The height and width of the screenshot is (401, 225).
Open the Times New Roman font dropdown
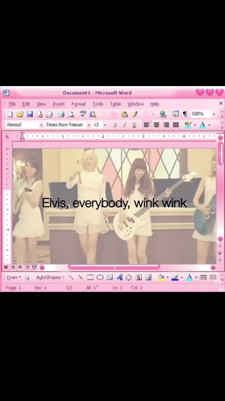(89, 125)
